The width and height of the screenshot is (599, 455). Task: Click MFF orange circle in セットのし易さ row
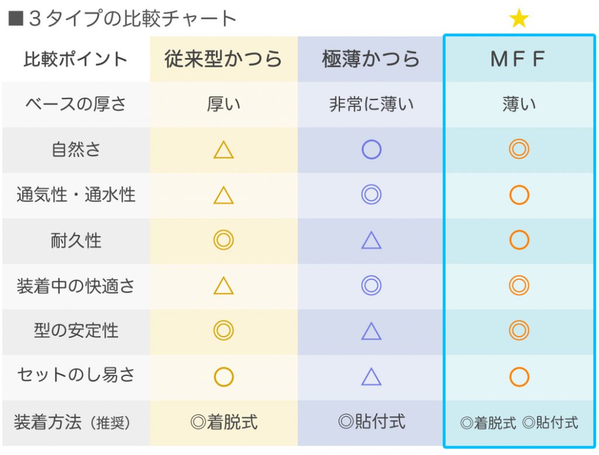tap(519, 377)
